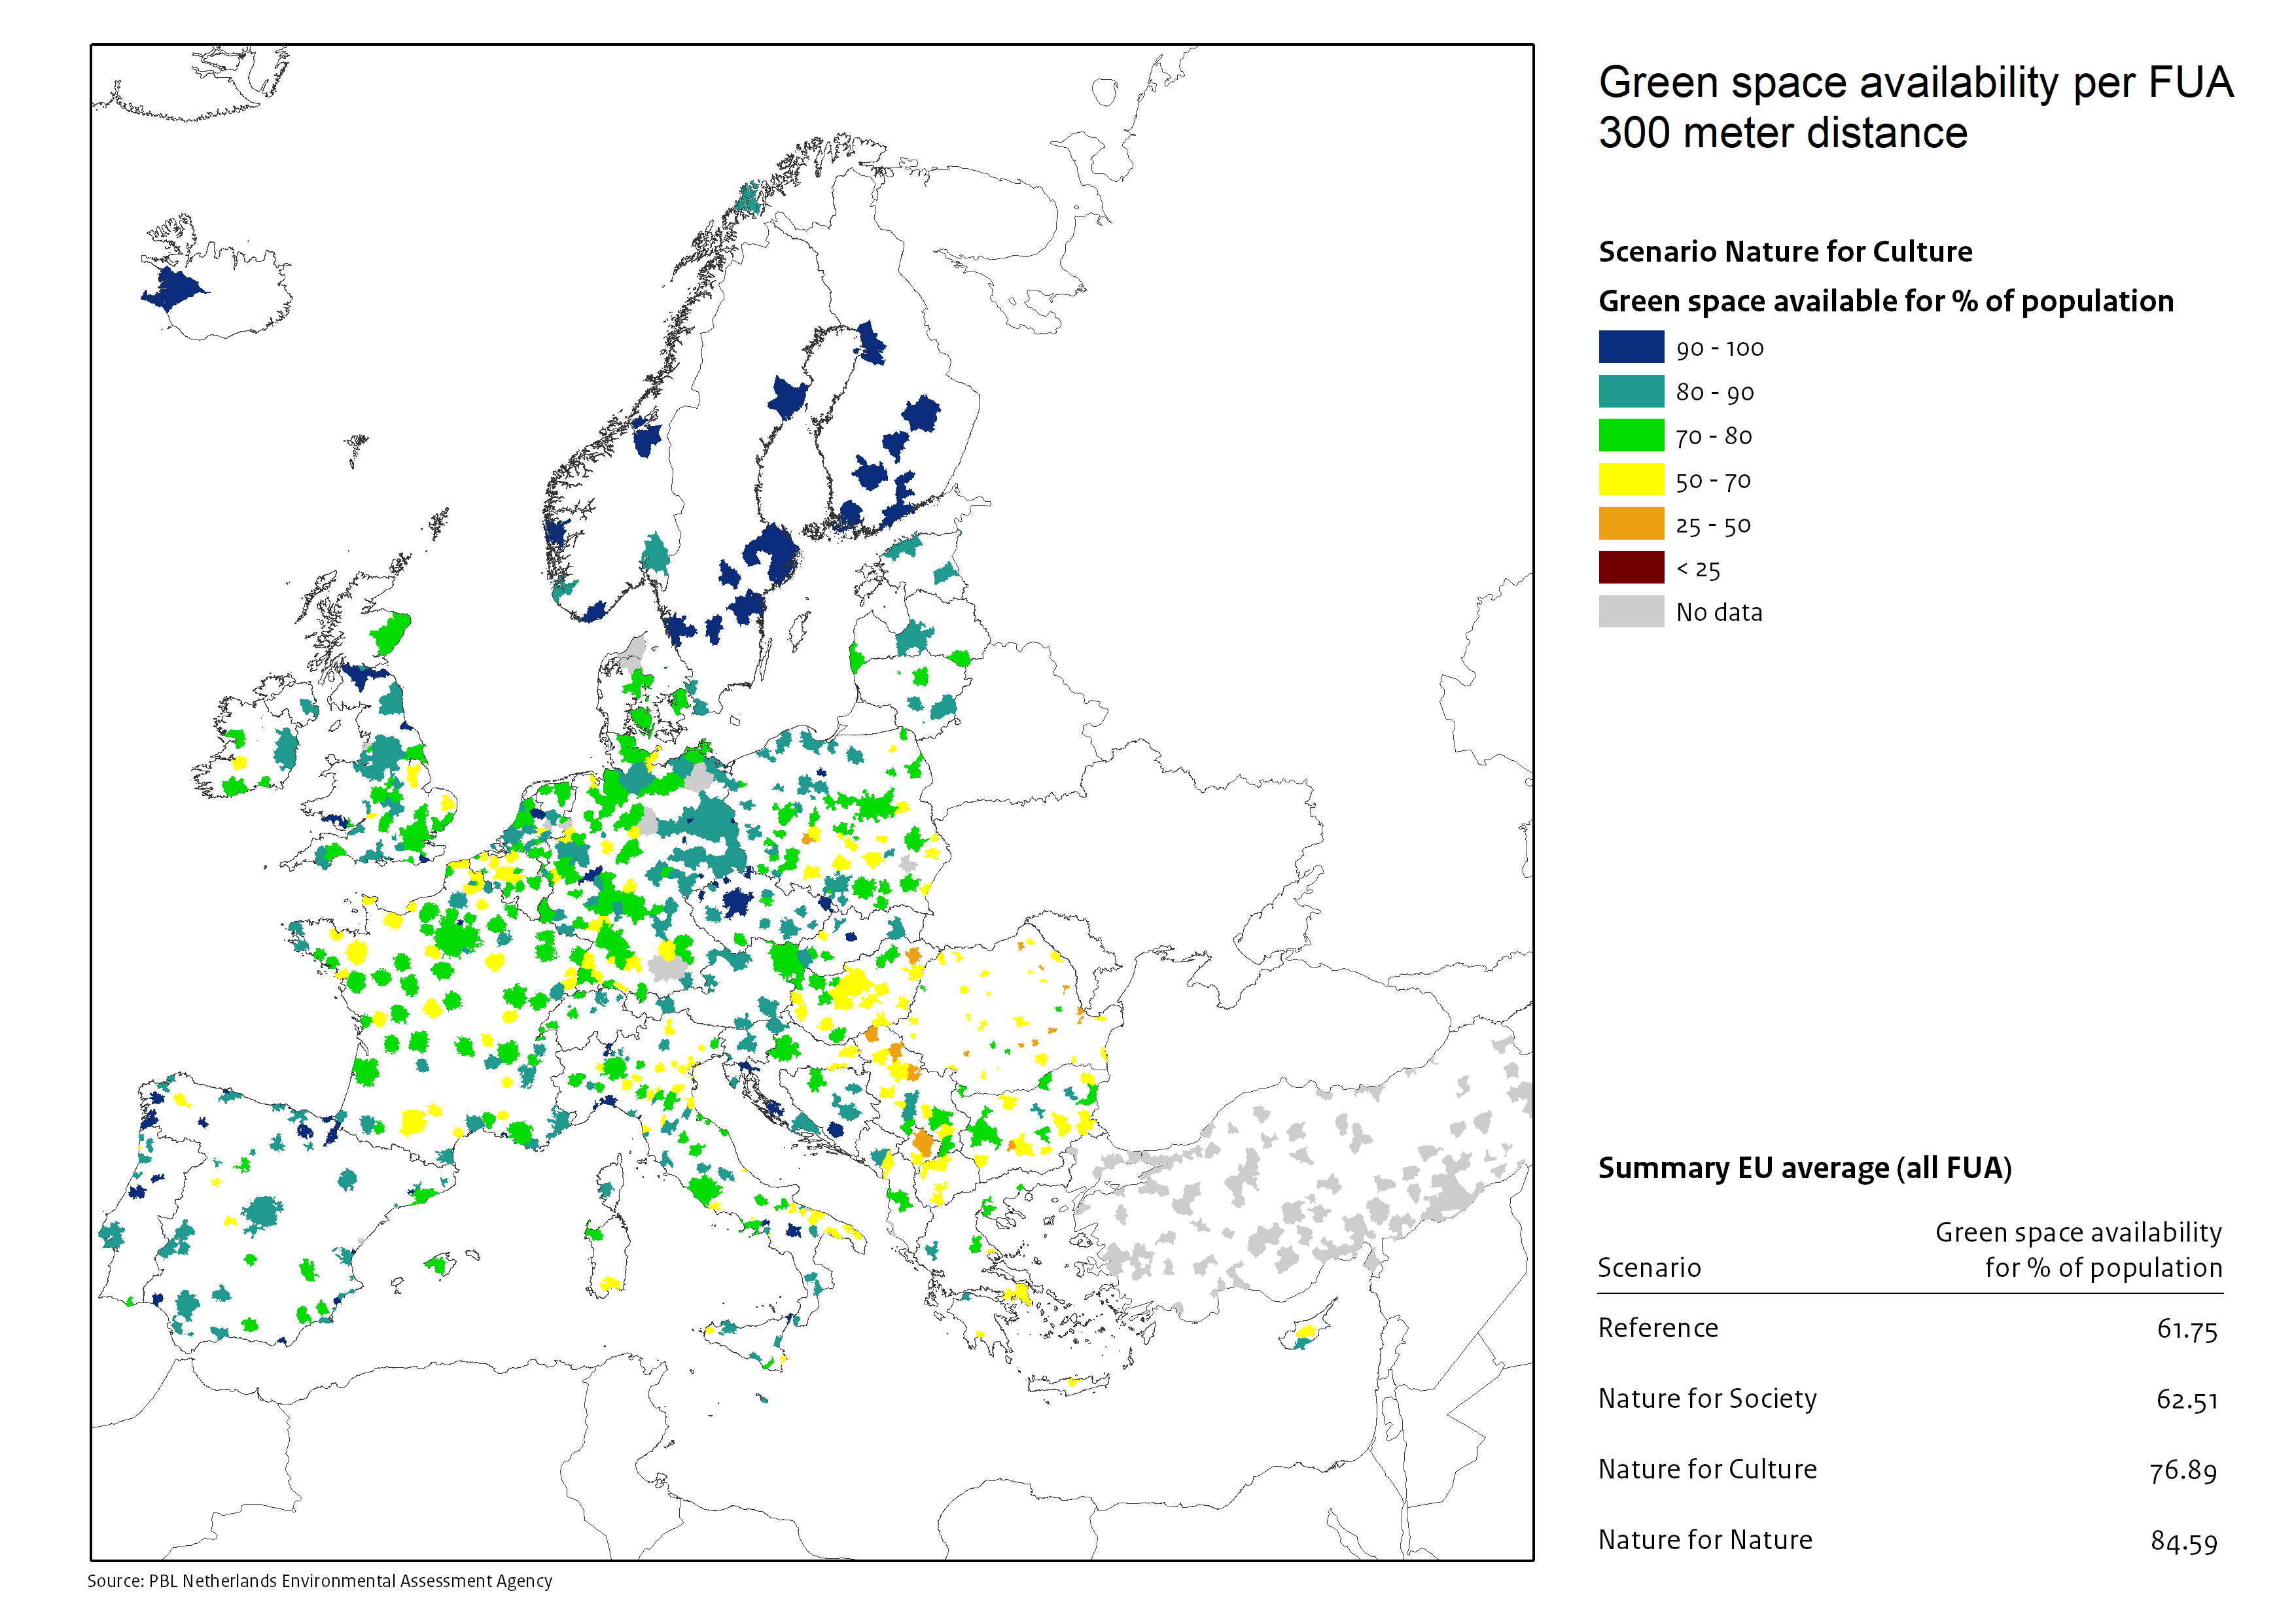Click the title 'Green space availability per FUA'
This screenshot has width=2296, height=1623.
click(1915, 82)
